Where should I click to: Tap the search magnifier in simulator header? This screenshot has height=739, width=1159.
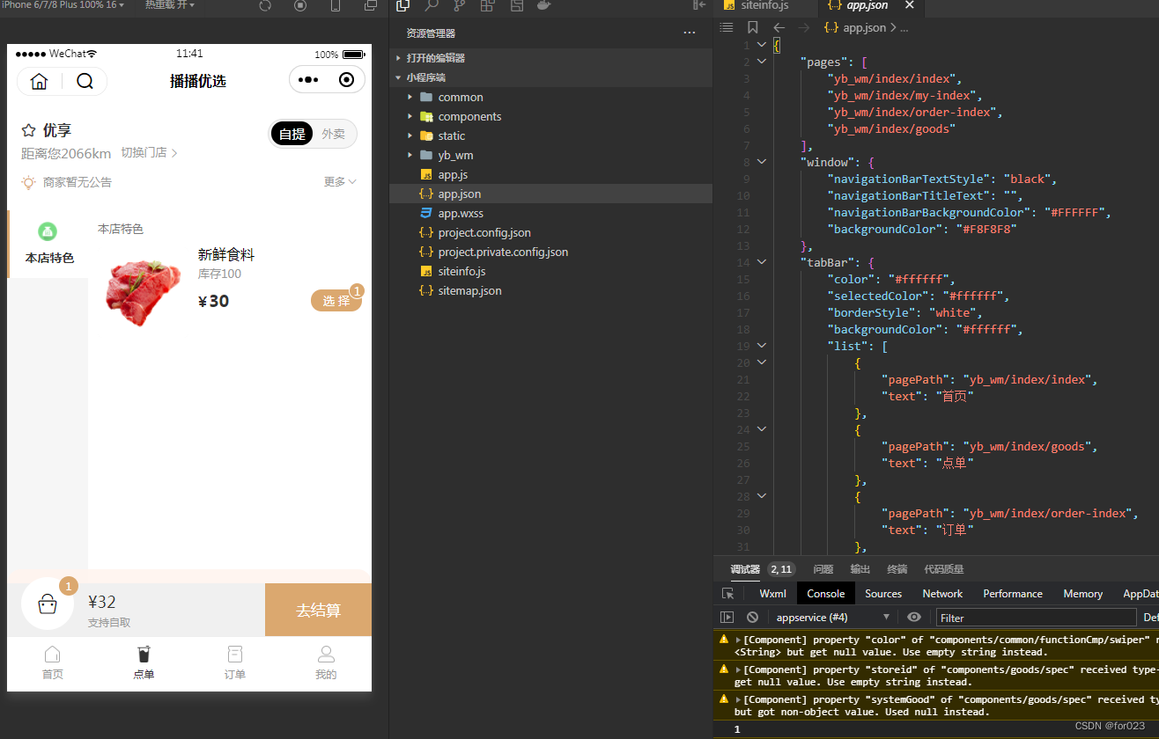(x=85, y=81)
